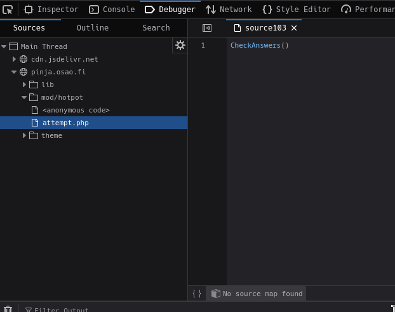Switch to the Inspector panel

tap(51, 10)
